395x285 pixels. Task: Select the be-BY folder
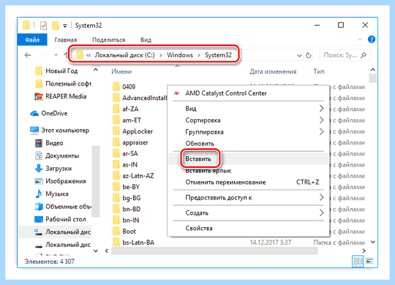click(x=126, y=186)
